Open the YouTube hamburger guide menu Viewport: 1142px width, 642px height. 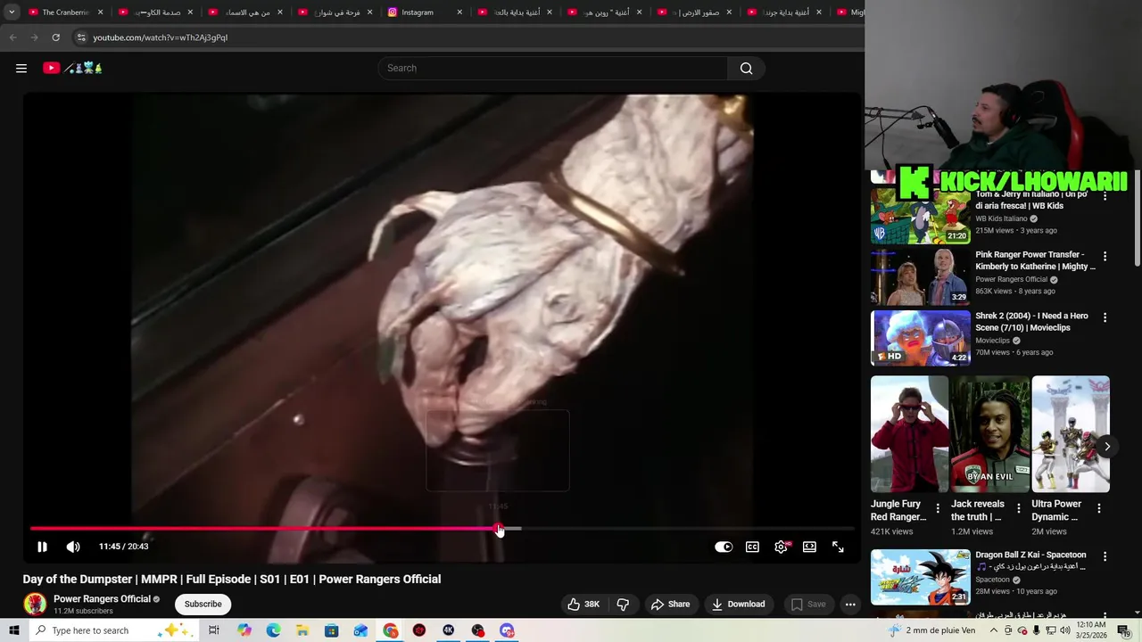click(x=21, y=68)
